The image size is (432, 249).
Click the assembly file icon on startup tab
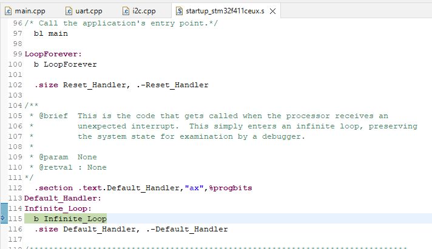tap(180, 11)
